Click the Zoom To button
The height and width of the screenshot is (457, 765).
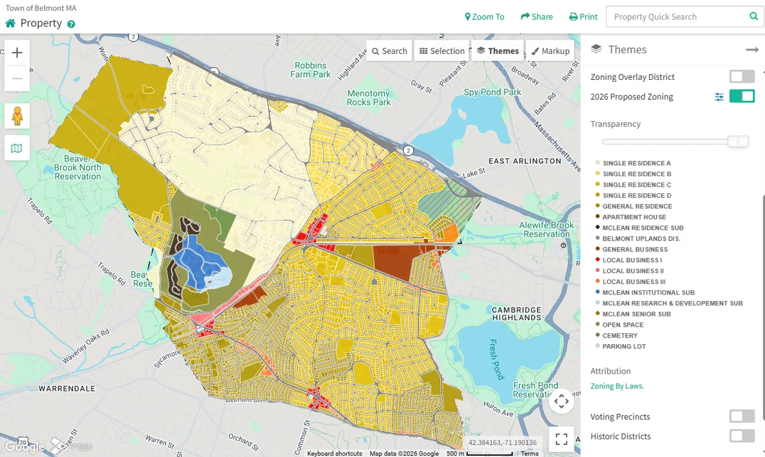tap(484, 16)
